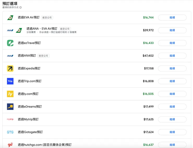193x148 pixels.
Task: Continue with hutchgo.com for $16,637
Action: point(172,145)
